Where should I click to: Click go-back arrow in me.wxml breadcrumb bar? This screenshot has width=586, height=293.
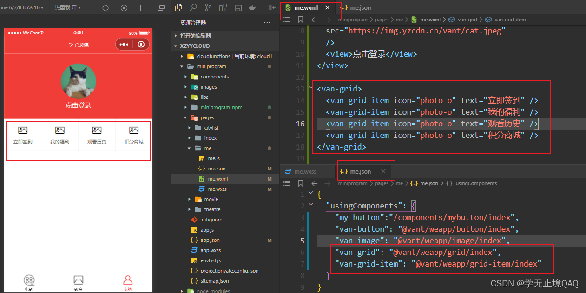tap(314, 20)
